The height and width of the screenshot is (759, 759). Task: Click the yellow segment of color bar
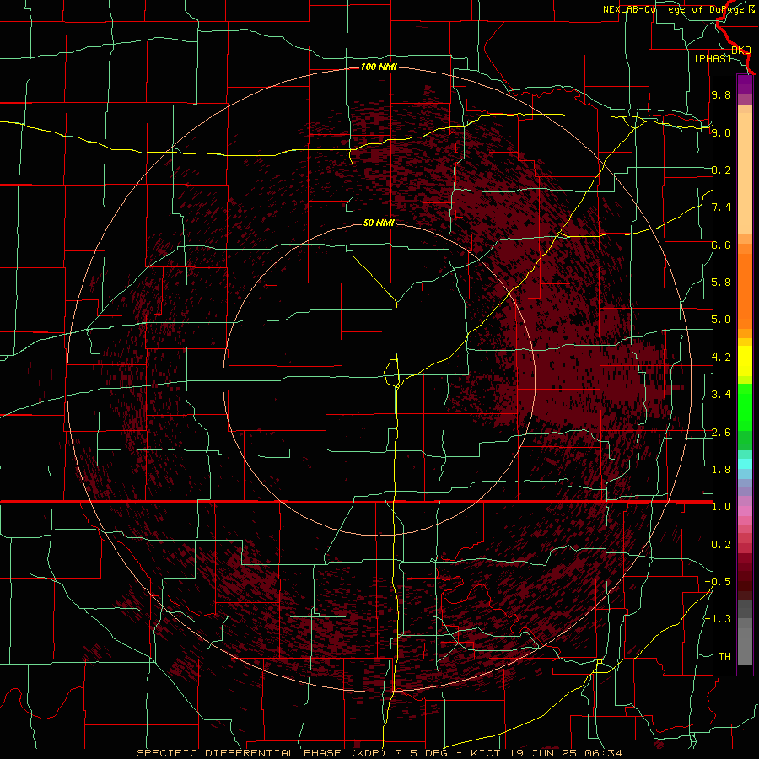click(745, 361)
